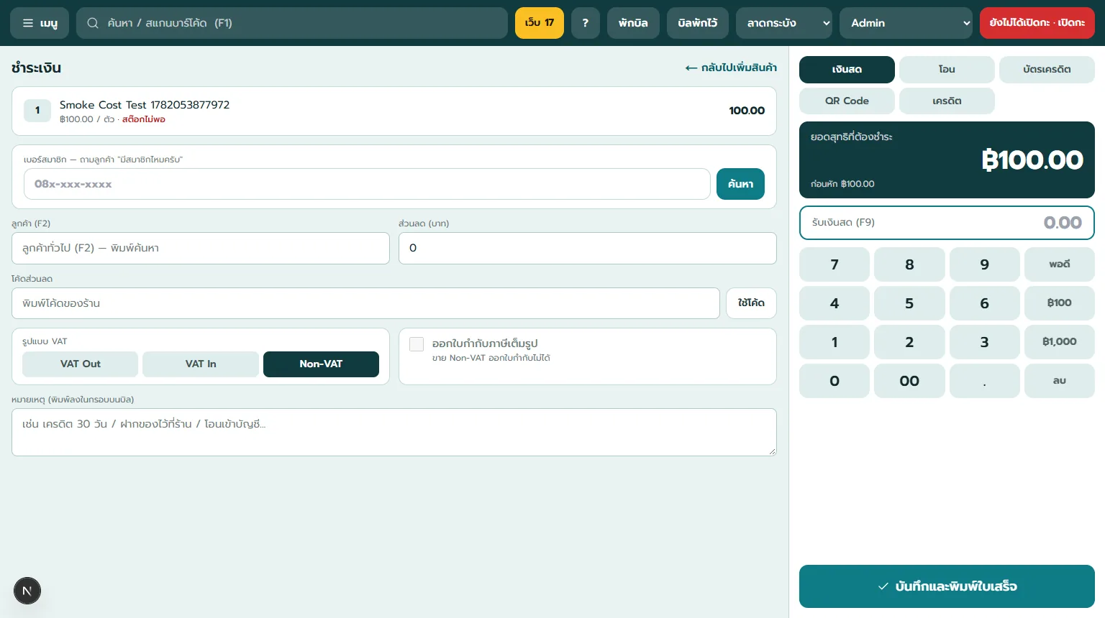Tap the ฿1,000 quick amount key
This screenshot has height=618, width=1105.
(1060, 342)
